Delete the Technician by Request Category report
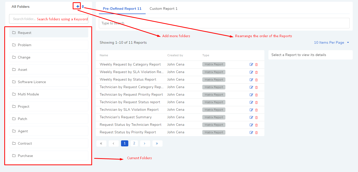Viewport: 358px width, 172px height. pos(256,87)
